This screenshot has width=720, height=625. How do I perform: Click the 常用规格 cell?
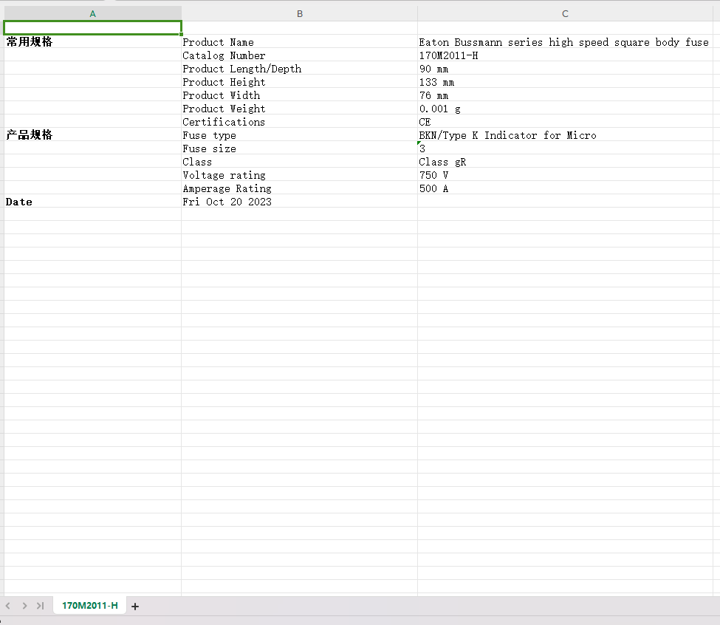[93, 42]
